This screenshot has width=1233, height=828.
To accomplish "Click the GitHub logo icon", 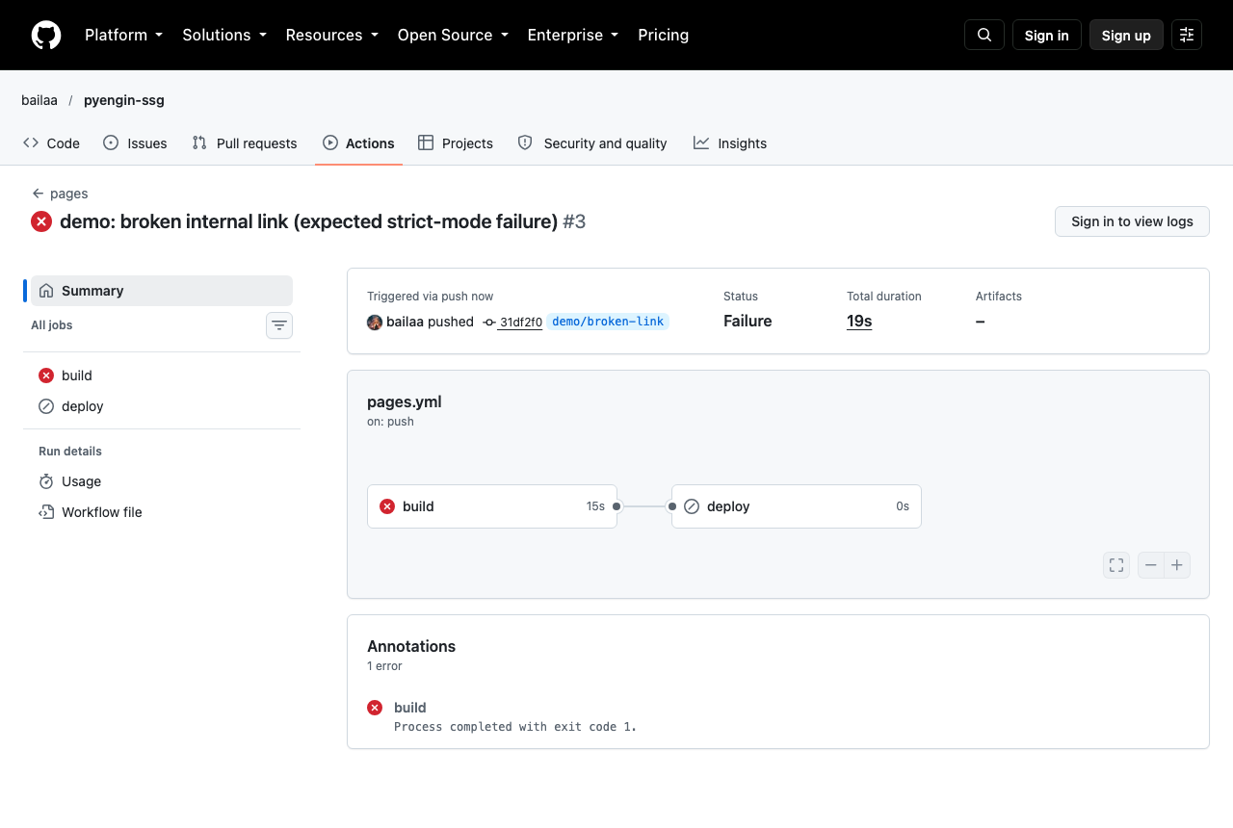I will click(46, 35).
